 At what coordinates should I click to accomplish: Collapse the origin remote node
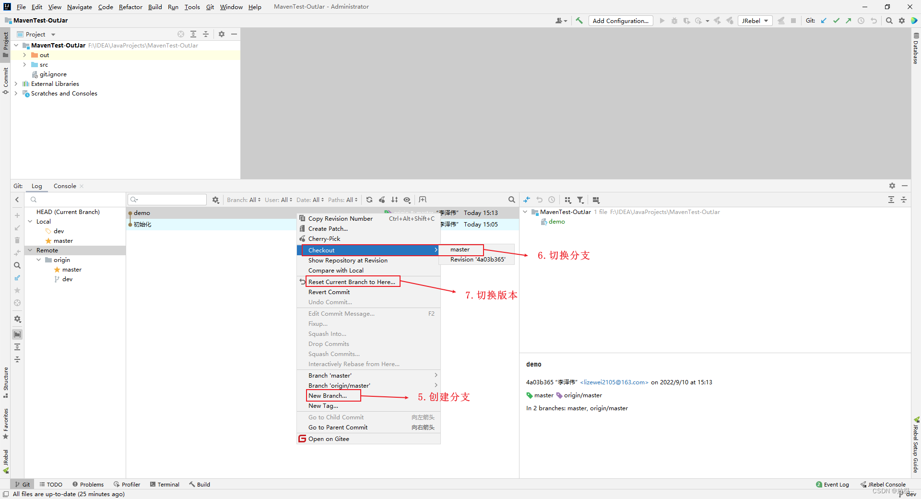pyautogui.click(x=39, y=260)
